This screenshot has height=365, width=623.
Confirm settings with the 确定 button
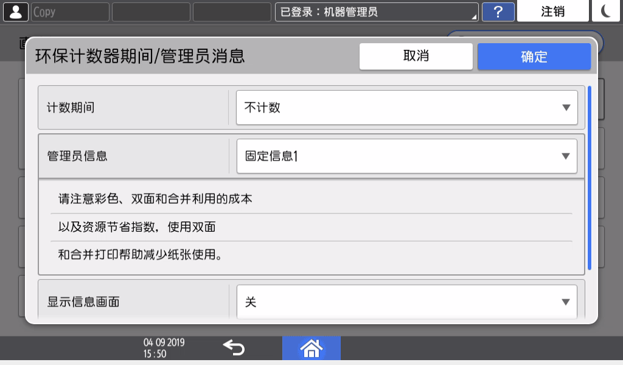[534, 57]
